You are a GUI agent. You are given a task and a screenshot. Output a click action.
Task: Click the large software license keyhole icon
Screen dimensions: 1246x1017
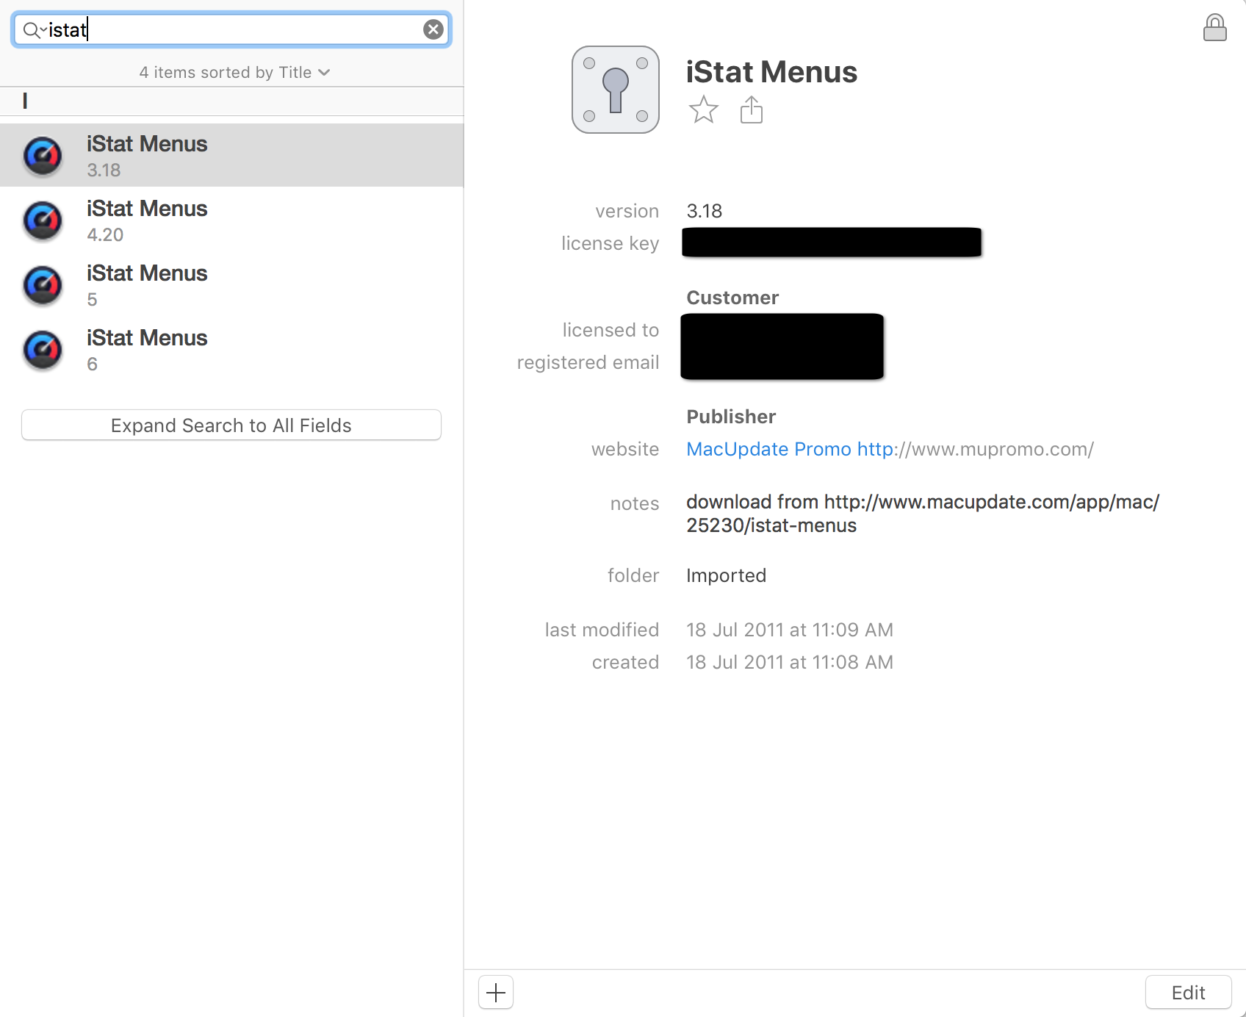point(616,90)
